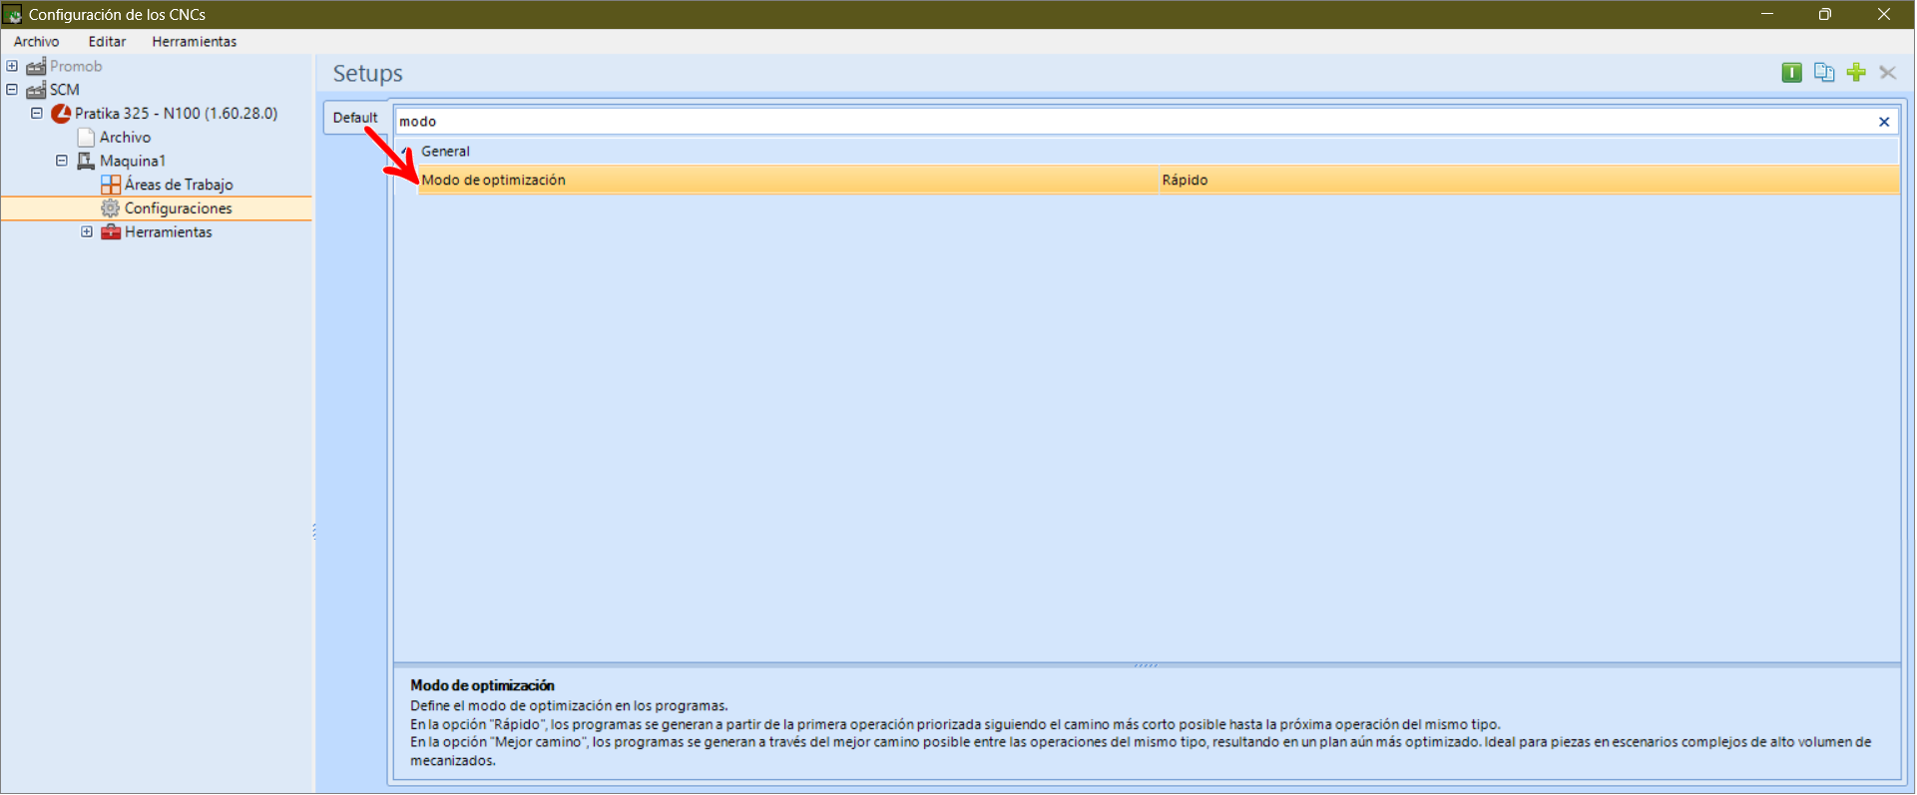Screen dimensions: 1917x795
Task: Select the "Modo de optimización" property row
Action: pos(1158,181)
